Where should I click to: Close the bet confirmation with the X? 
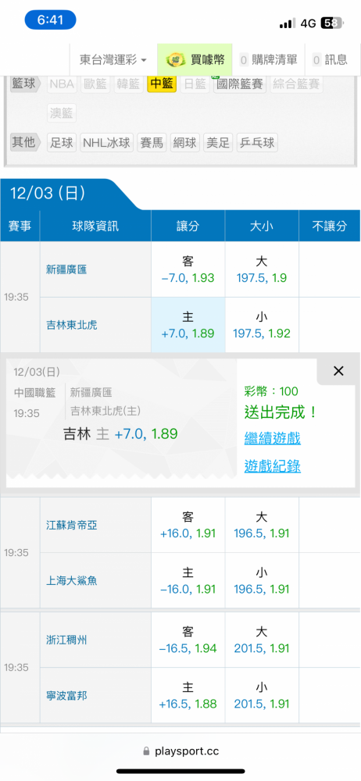point(338,371)
